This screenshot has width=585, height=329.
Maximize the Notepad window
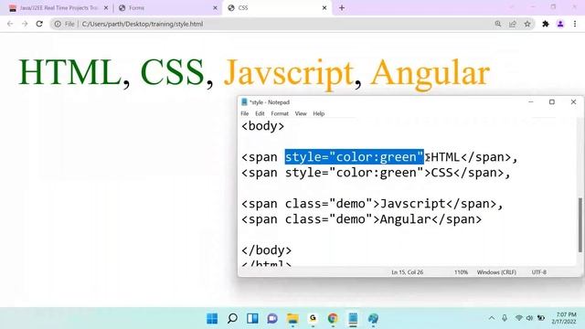click(552, 101)
